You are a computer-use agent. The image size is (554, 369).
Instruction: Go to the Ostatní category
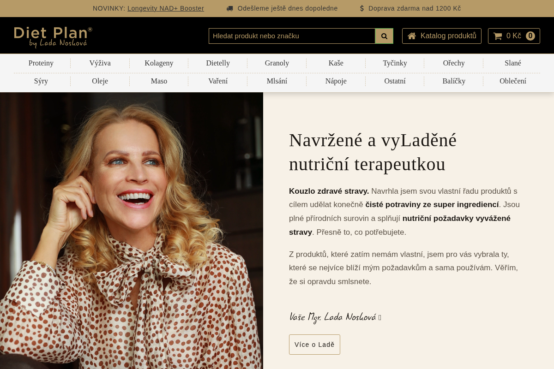[395, 81]
